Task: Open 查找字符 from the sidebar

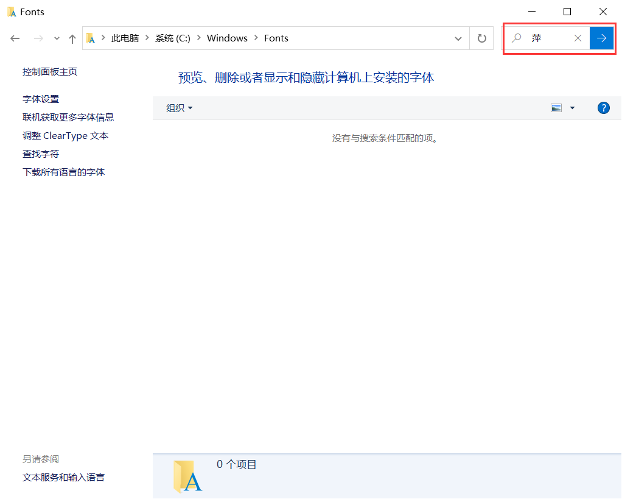Action: [40, 154]
